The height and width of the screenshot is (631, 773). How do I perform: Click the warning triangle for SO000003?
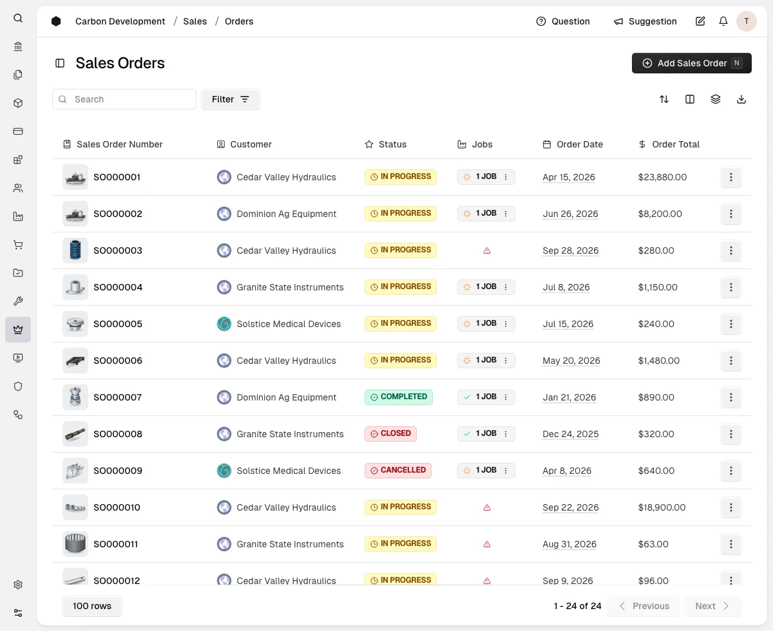point(487,250)
